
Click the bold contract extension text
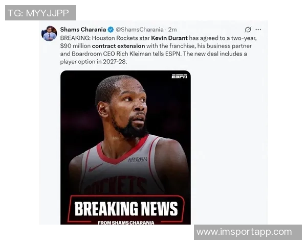click(x=119, y=46)
